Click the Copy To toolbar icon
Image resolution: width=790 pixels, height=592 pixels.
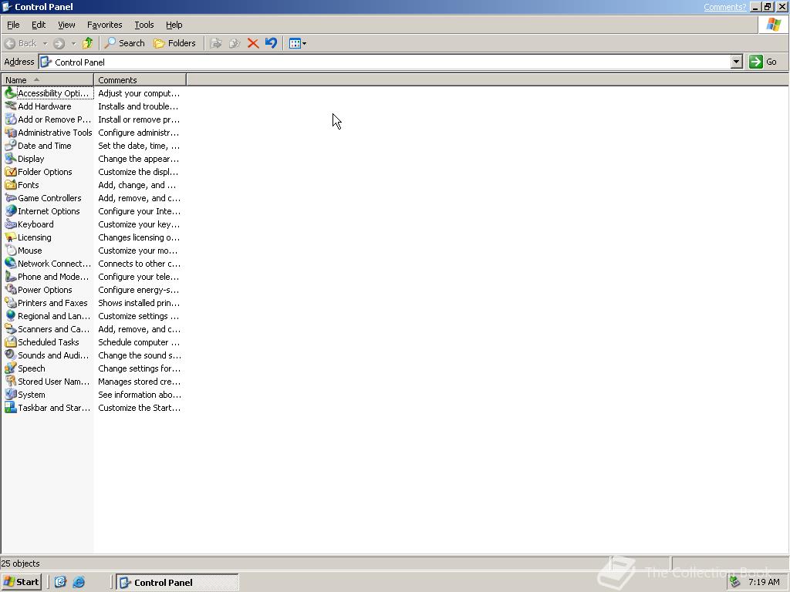click(x=235, y=43)
